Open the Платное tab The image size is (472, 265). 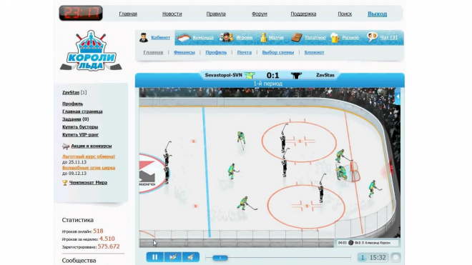pyautogui.click(x=315, y=38)
